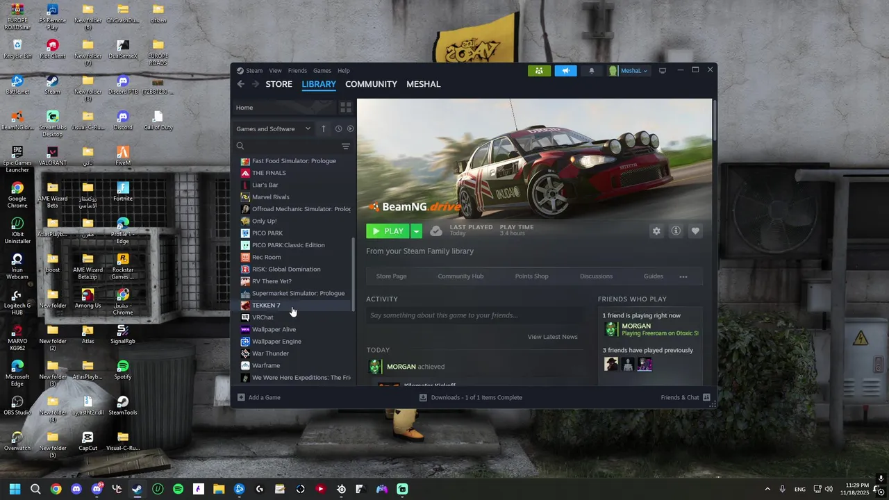Open the MESHAL profile tab
The image size is (889, 500).
click(423, 84)
